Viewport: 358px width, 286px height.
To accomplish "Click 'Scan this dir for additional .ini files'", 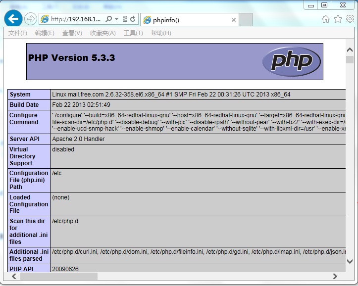I will (29, 231).
